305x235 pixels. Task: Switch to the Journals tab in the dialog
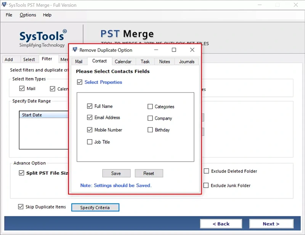coord(186,61)
